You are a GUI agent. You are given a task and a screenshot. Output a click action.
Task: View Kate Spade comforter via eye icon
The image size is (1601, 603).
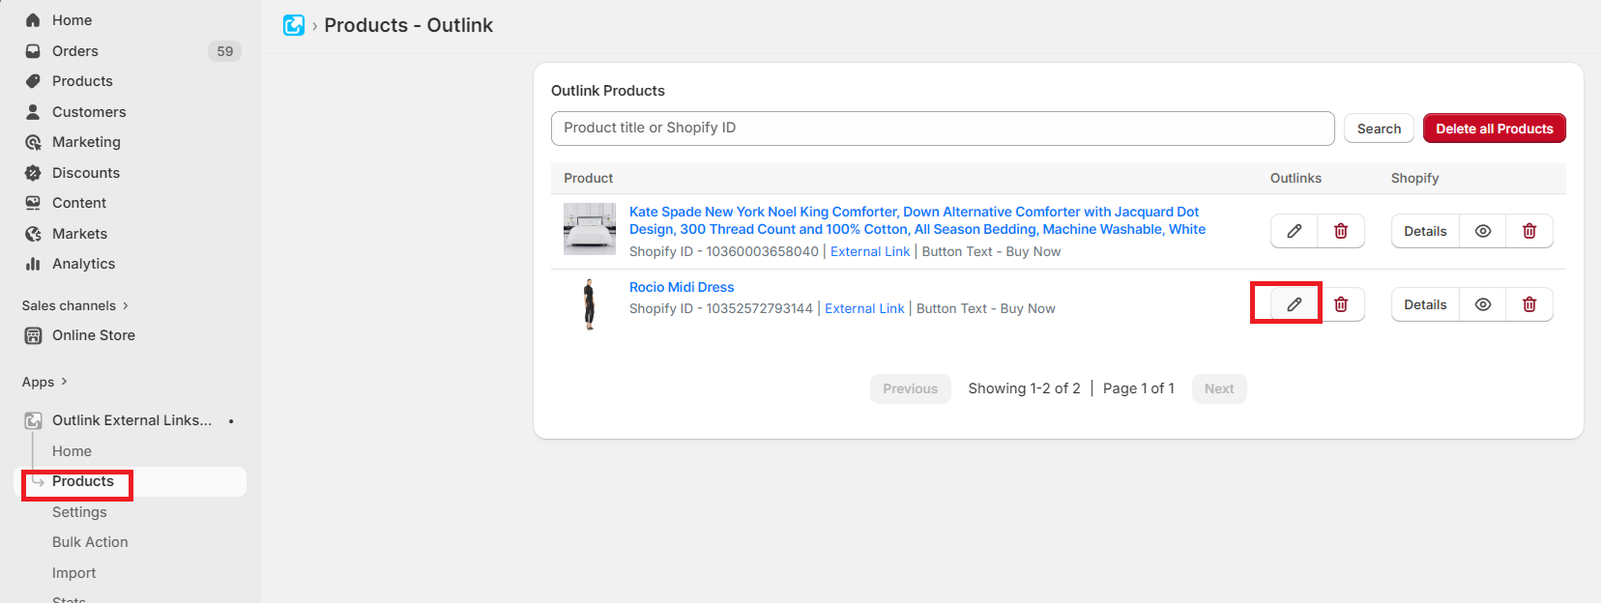(x=1483, y=231)
